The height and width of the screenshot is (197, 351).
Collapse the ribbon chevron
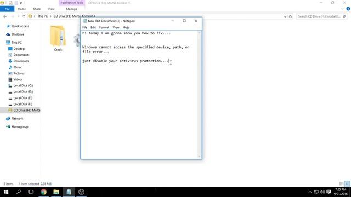point(342,9)
